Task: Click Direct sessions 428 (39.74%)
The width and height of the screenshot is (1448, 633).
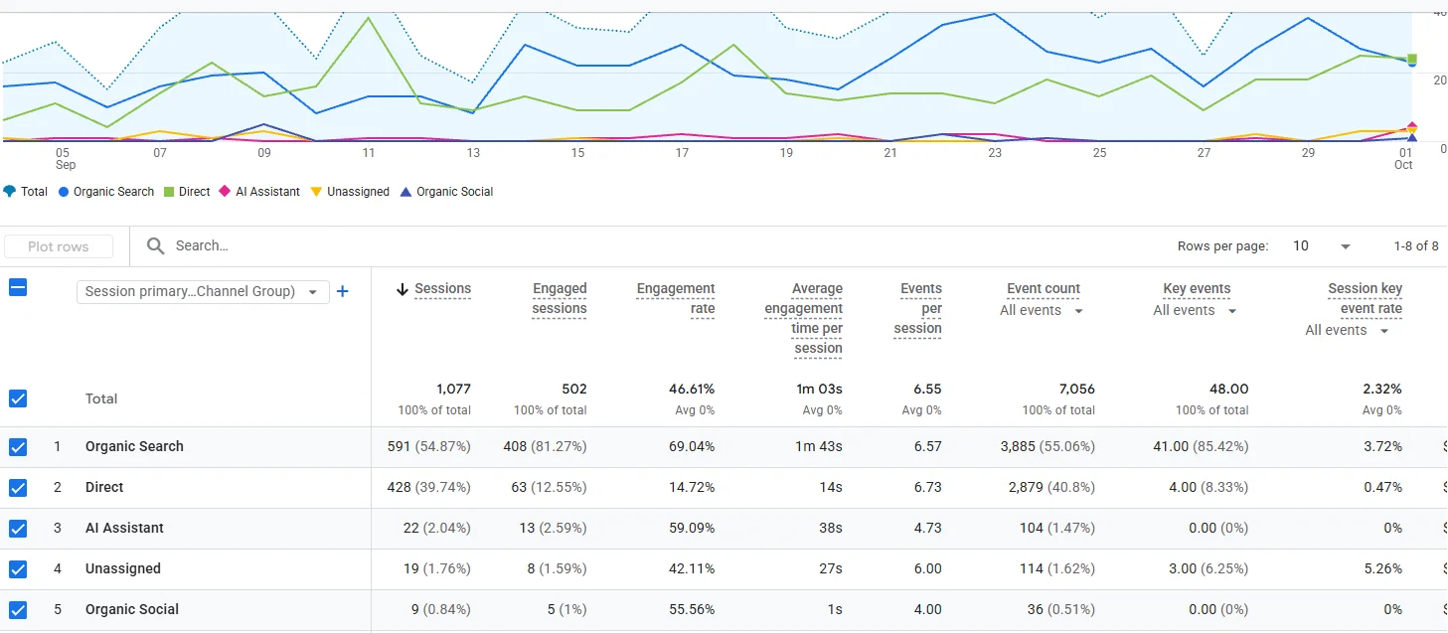Action: [428, 488]
